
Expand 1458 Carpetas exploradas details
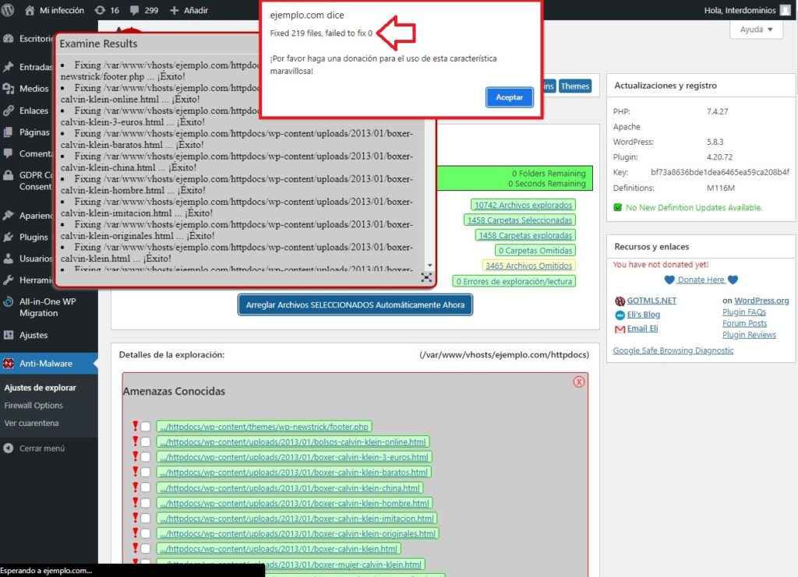point(525,235)
